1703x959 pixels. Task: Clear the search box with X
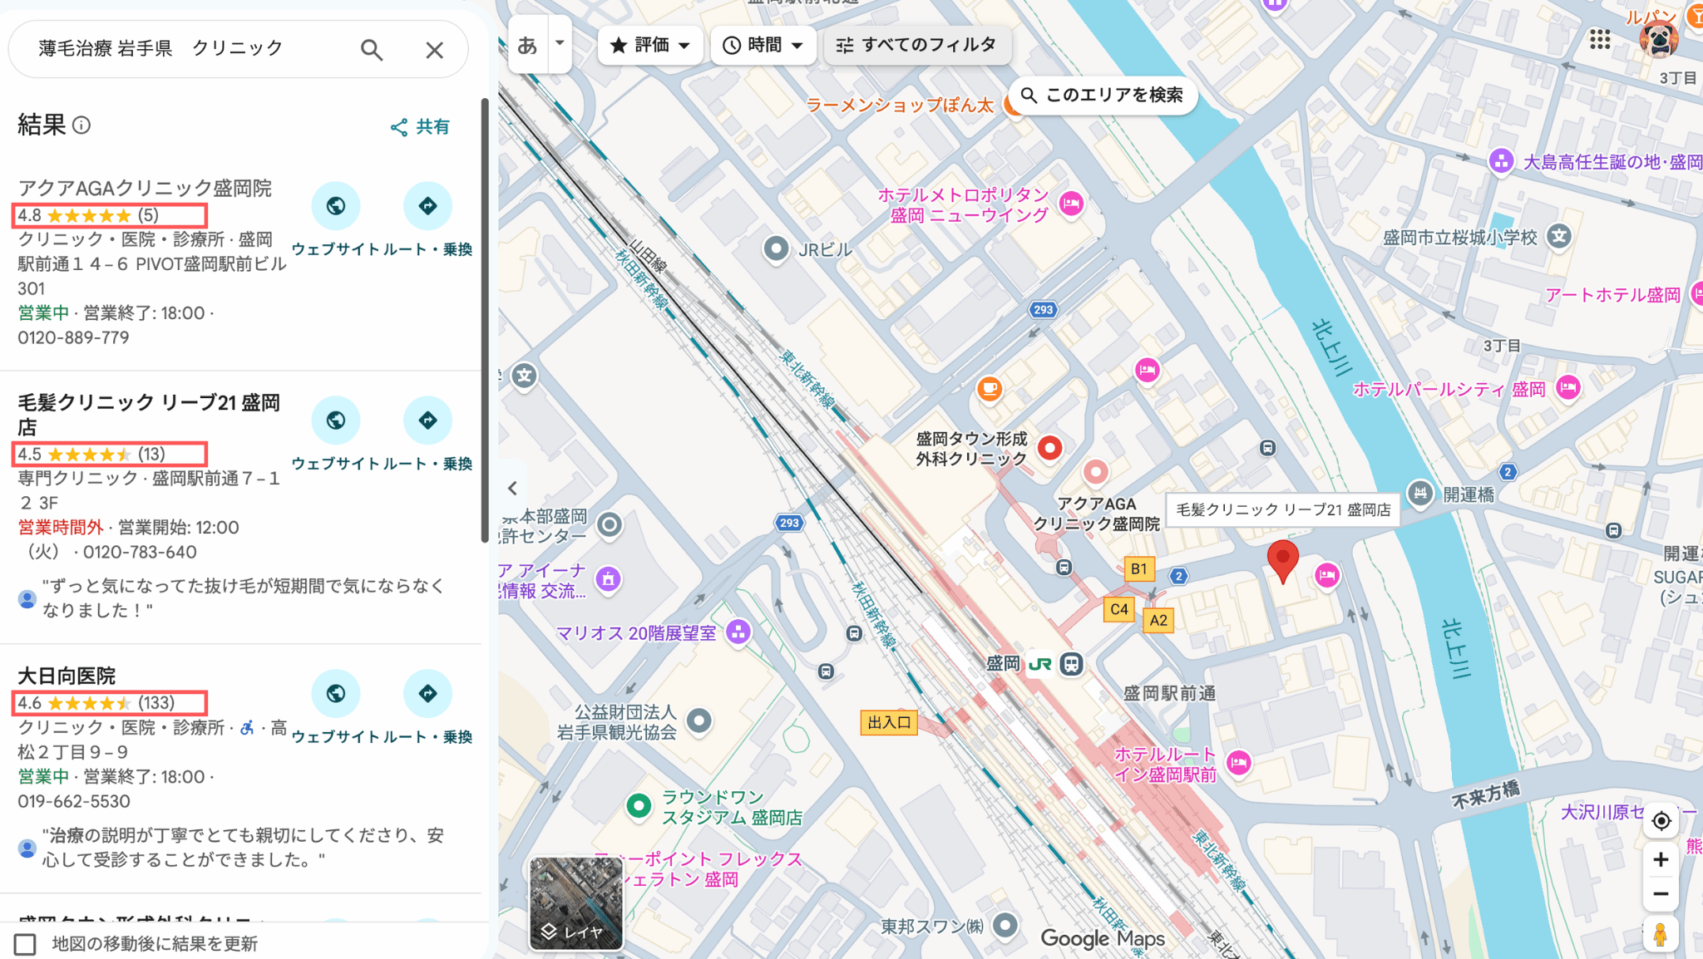[434, 50]
